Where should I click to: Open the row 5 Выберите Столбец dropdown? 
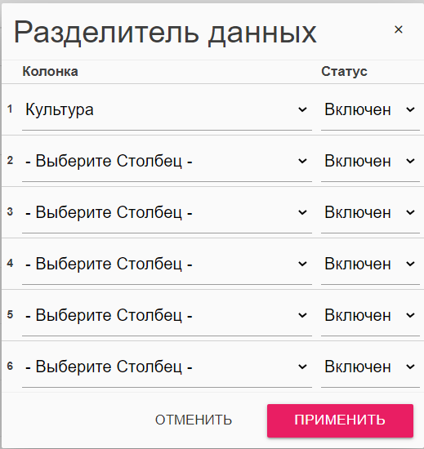(167, 316)
